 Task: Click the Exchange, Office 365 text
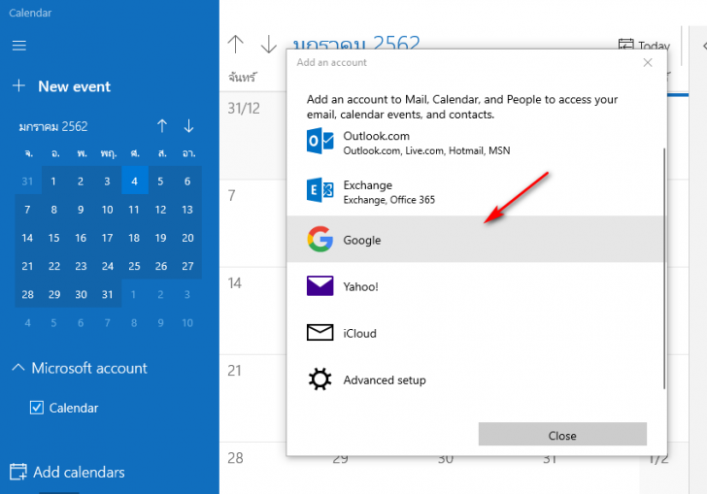[x=389, y=200]
